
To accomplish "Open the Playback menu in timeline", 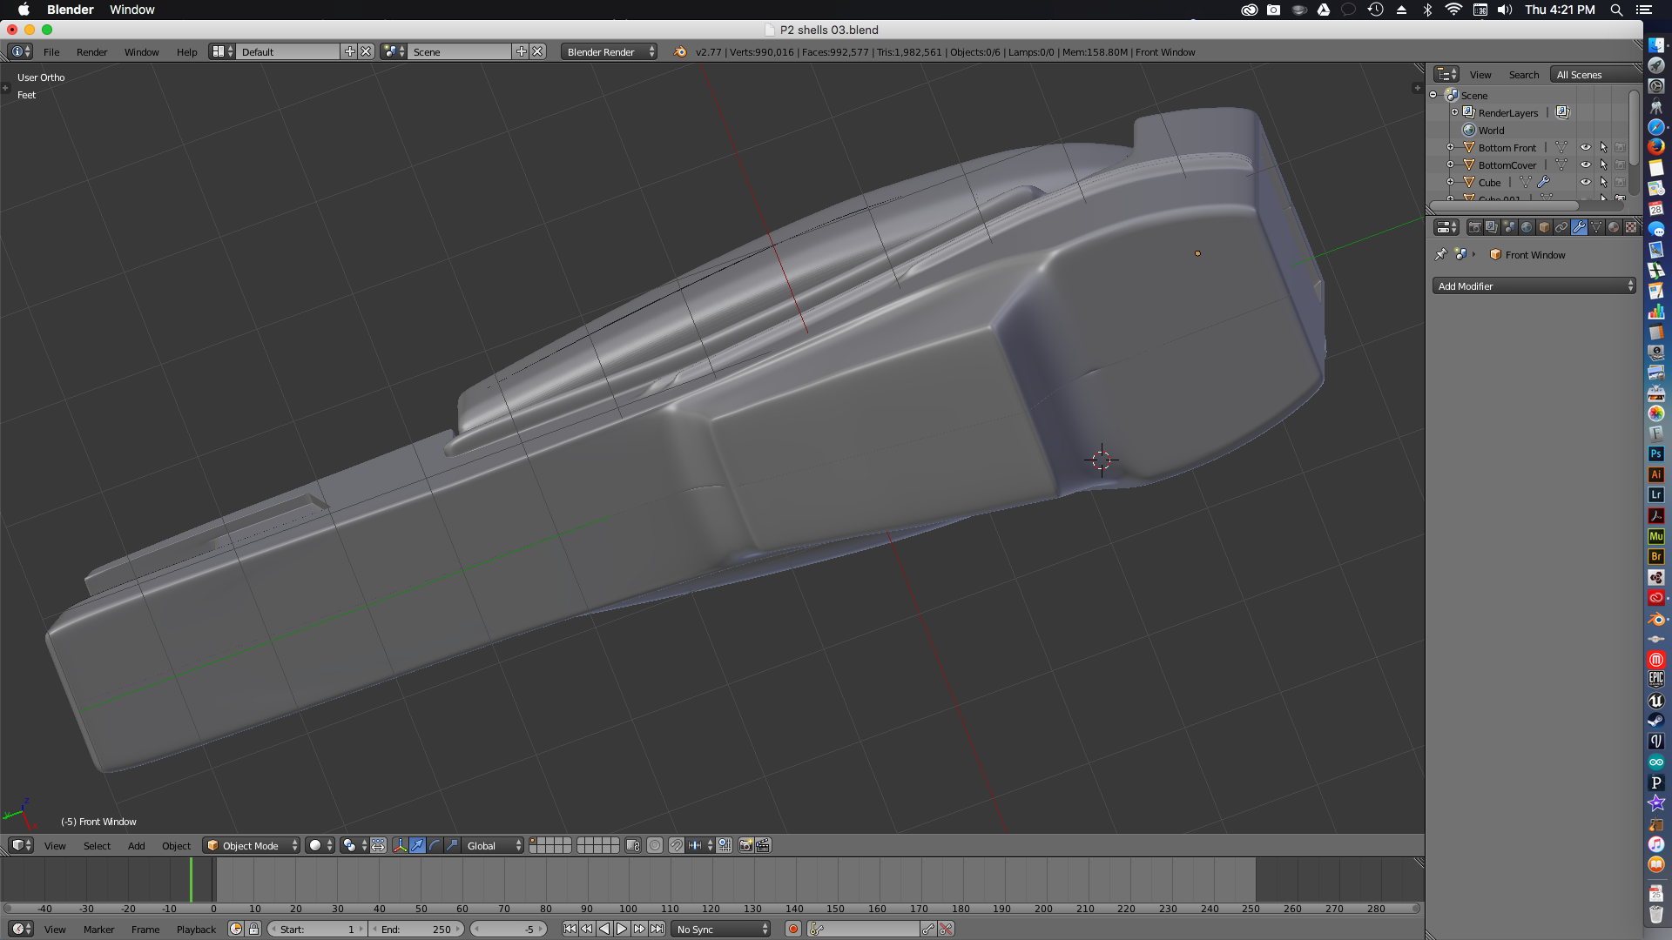I will pos(196,929).
